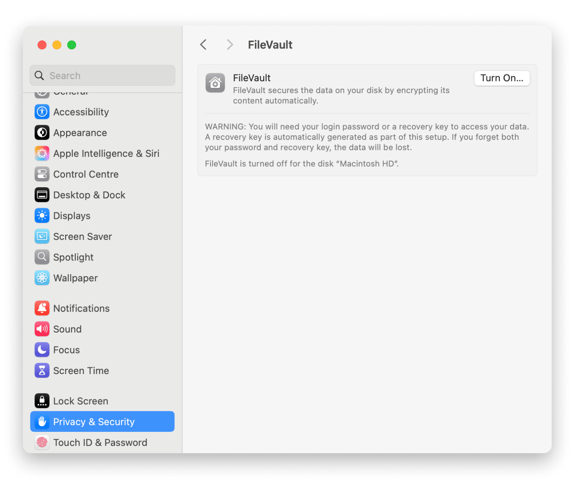Screen dimensions: 573x487
Task: Click the Control Centre sidebar icon
Action: click(42, 174)
